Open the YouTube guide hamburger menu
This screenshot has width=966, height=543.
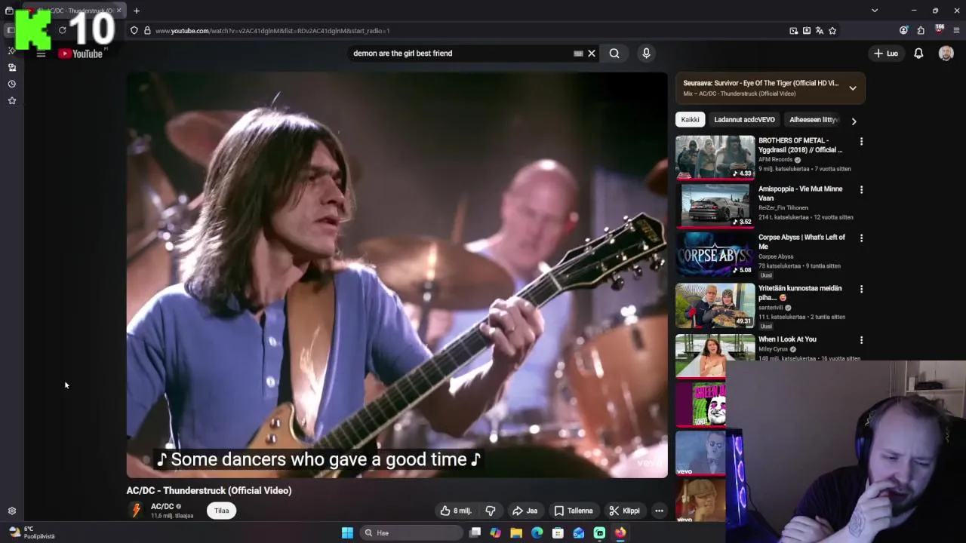point(41,54)
